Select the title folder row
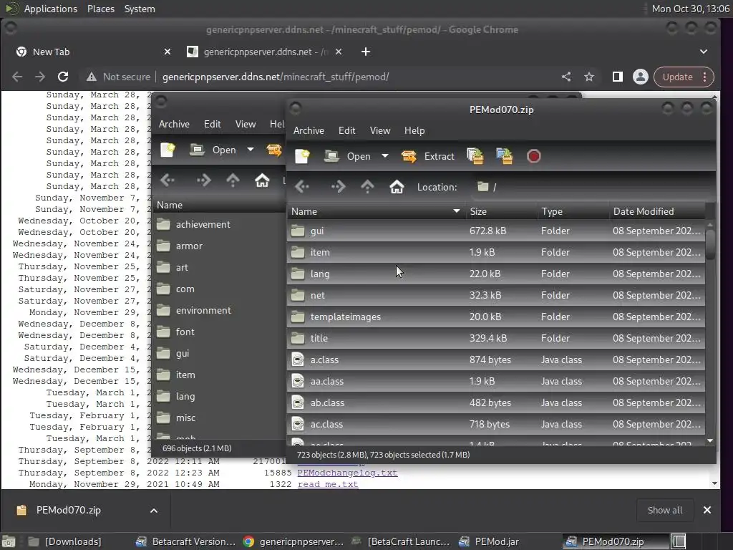The image size is (733, 550). click(x=495, y=339)
